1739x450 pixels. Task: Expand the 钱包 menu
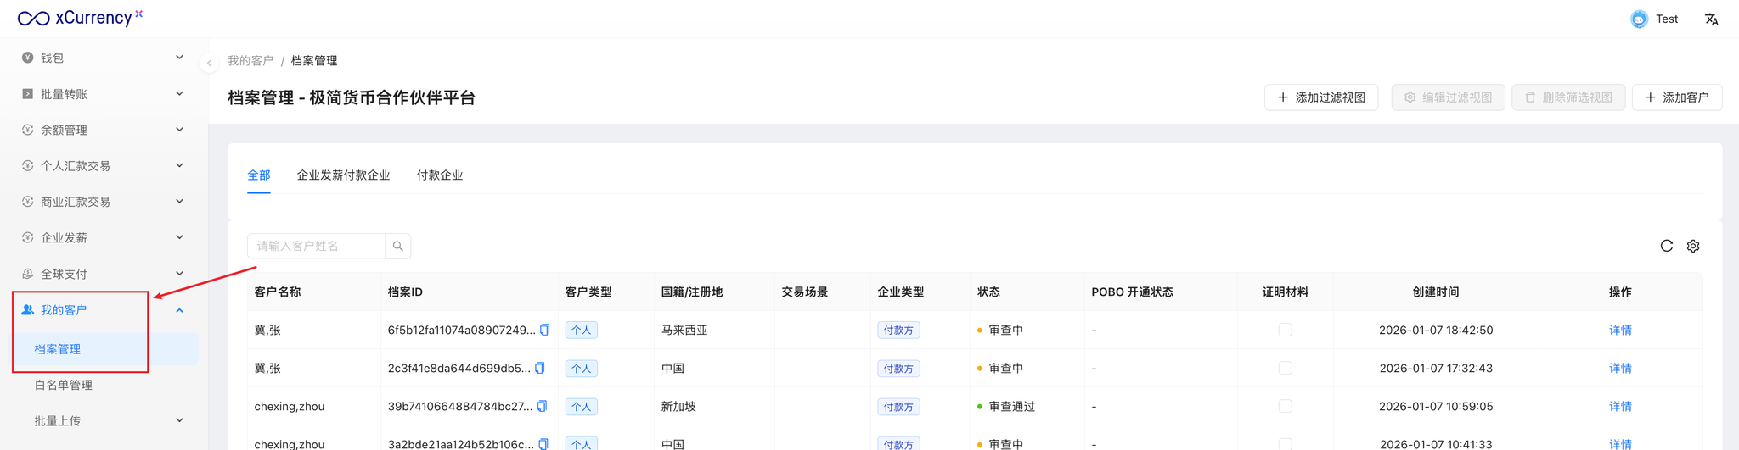[179, 58]
